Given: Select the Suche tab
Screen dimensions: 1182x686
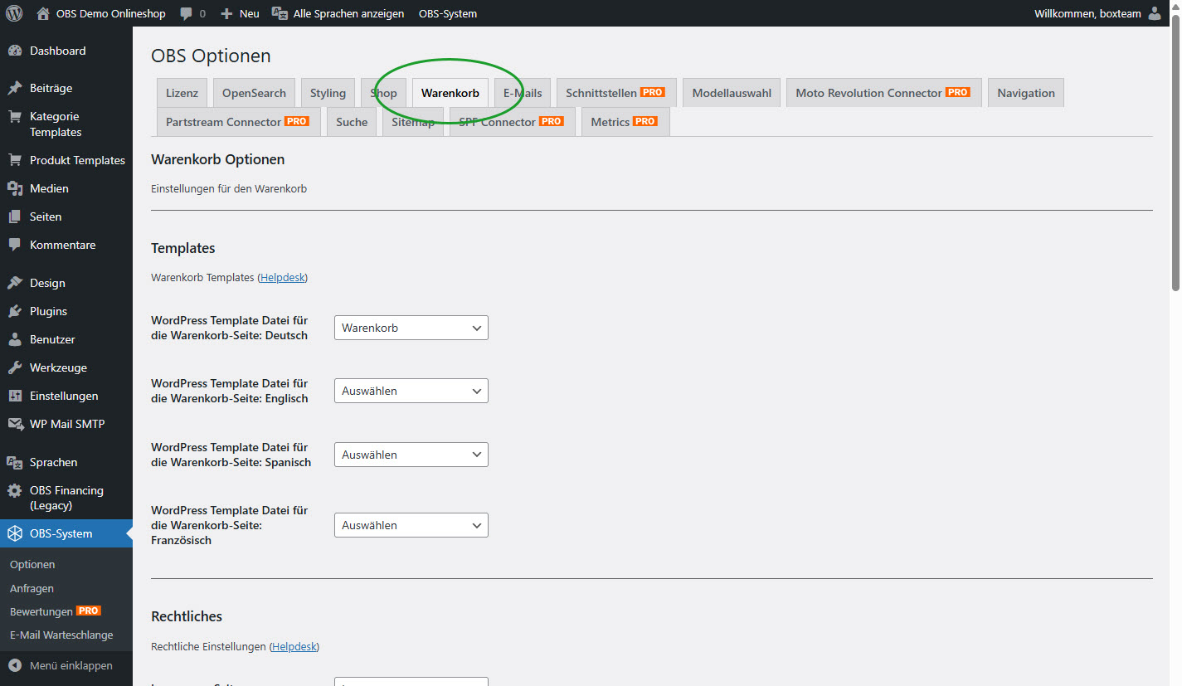Looking at the screenshot, I should [x=352, y=122].
